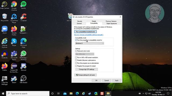
Task: Check Register this program for restart
Action: click(76, 66)
